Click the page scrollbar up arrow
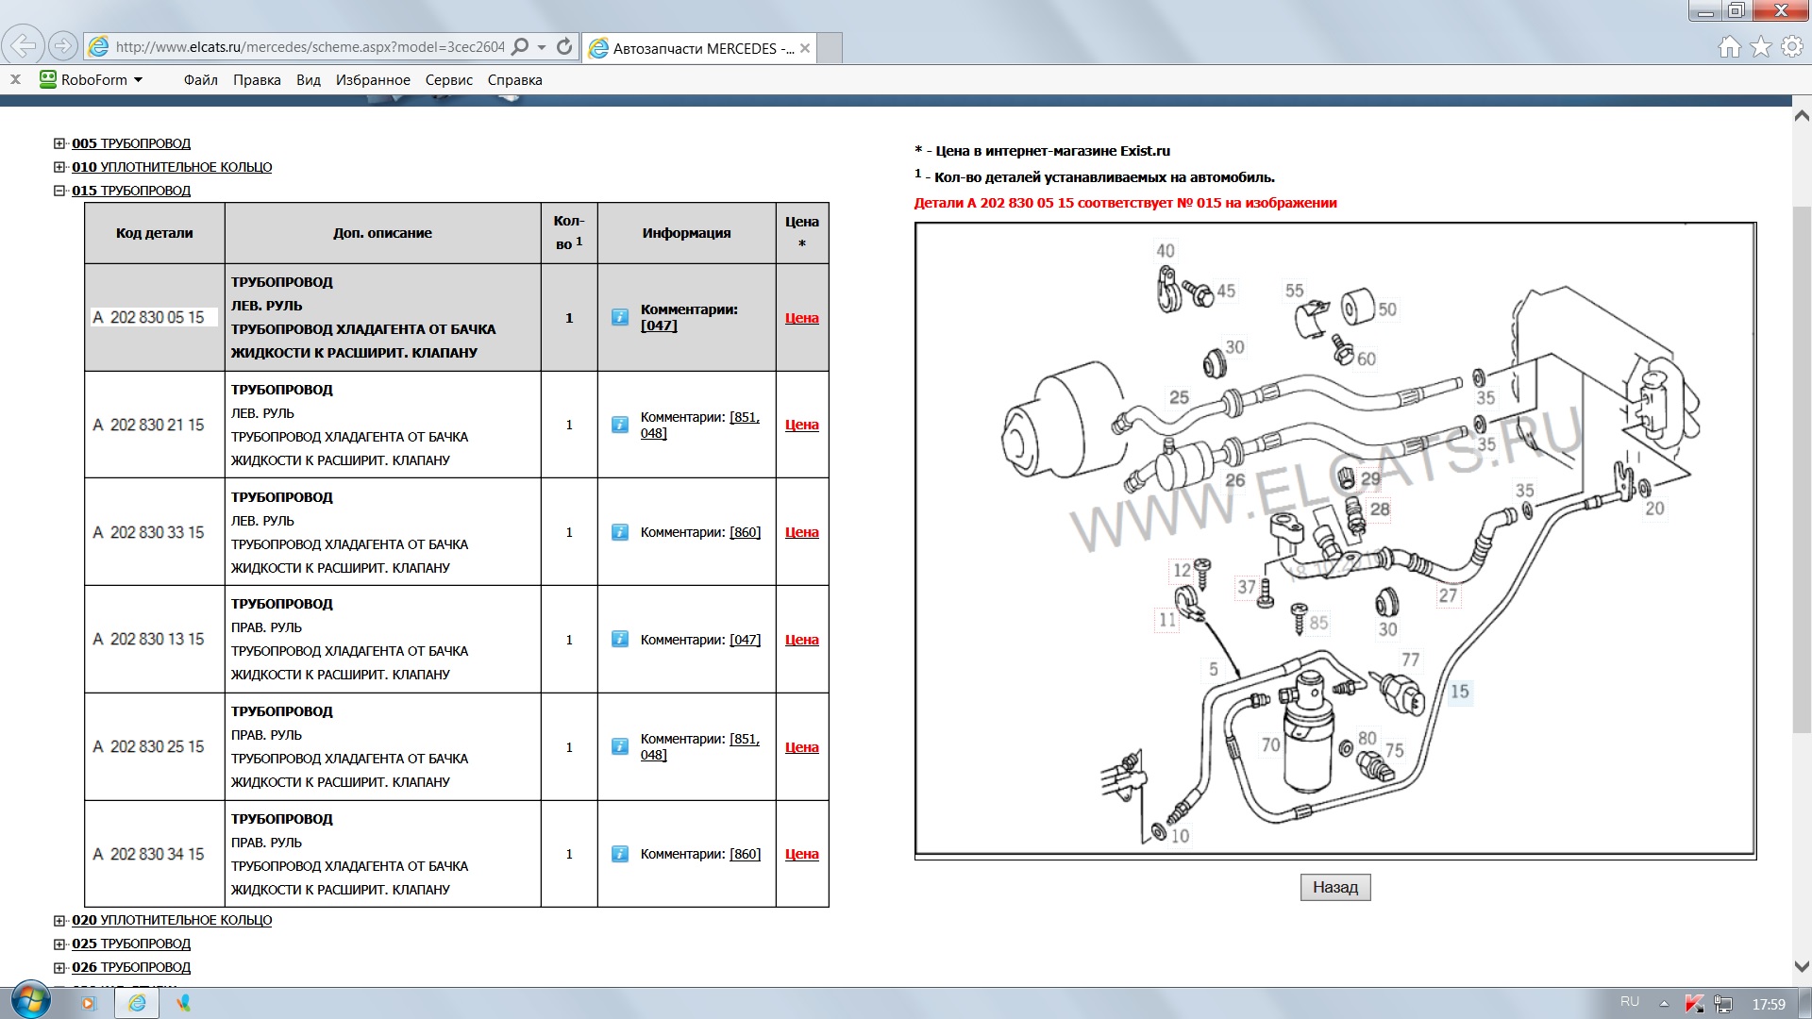Screen dimensions: 1812x1019 tap(1802, 117)
